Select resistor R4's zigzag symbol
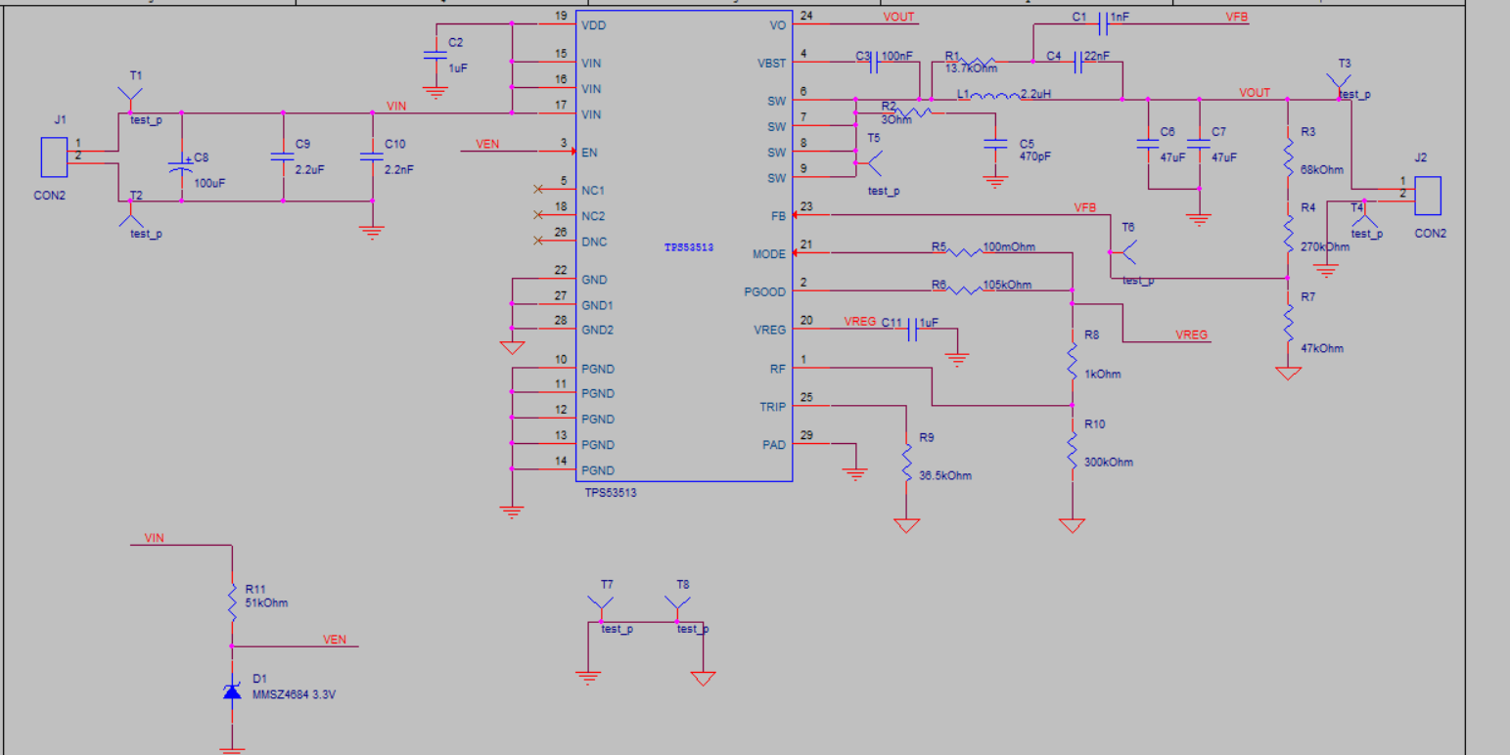 pos(1289,233)
